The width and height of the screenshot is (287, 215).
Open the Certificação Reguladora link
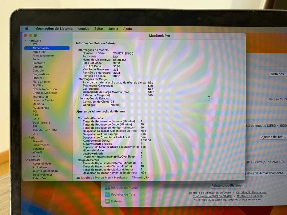251,193
